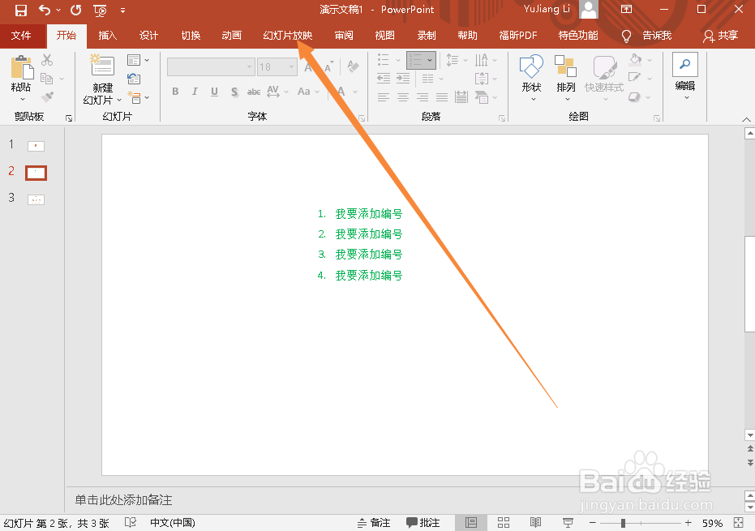Select the Format Painter brush icon

coord(47,96)
